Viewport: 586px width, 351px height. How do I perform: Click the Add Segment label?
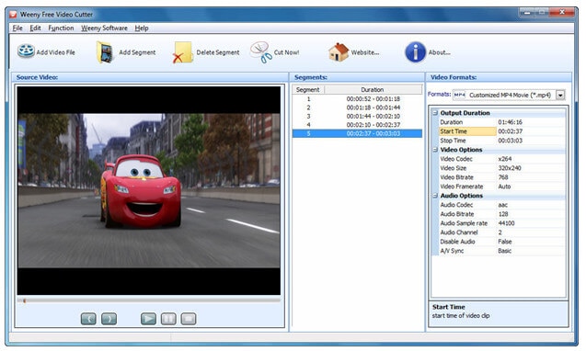(137, 52)
